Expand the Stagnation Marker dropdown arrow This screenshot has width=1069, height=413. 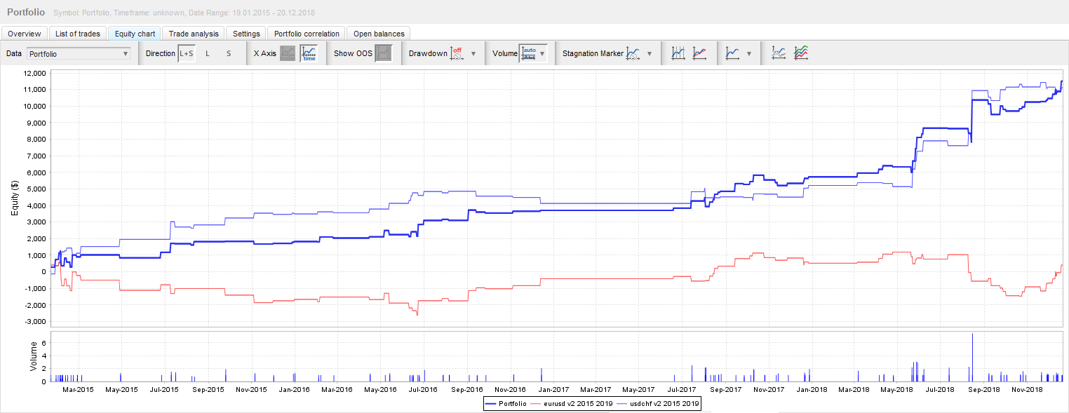(650, 54)
